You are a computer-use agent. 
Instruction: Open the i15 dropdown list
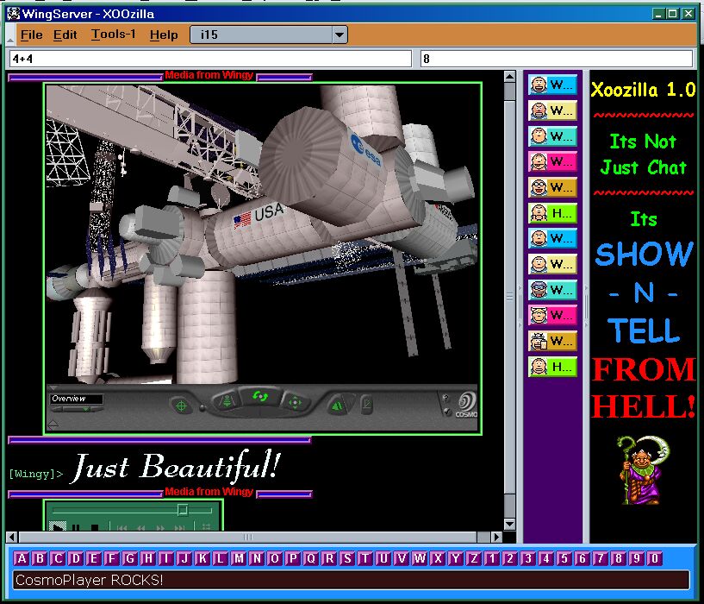340,35
